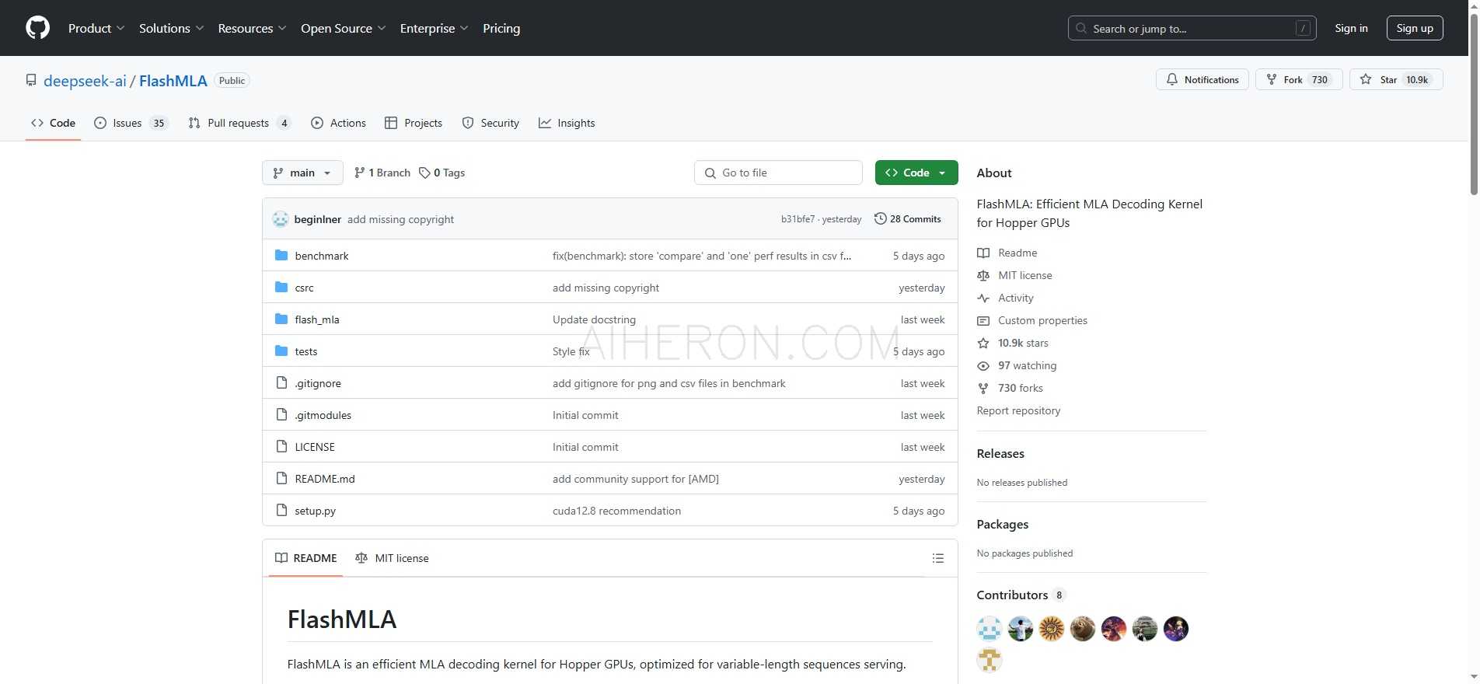Open the 28 Commits history
1480x684 pixels.
click(x=907, y=219)
